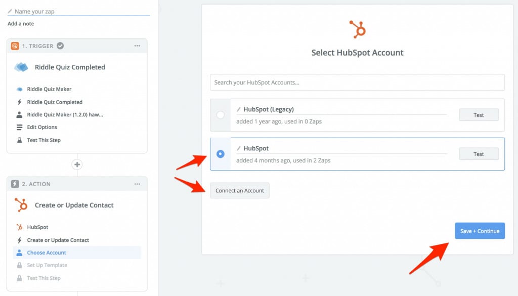Rename HubSpot (Legacy) with its pencil icon
Screen dimensions: 518x296
click(x=239, y=109)
